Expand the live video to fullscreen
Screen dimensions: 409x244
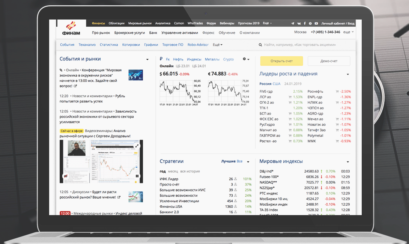[x=137, y=146]
